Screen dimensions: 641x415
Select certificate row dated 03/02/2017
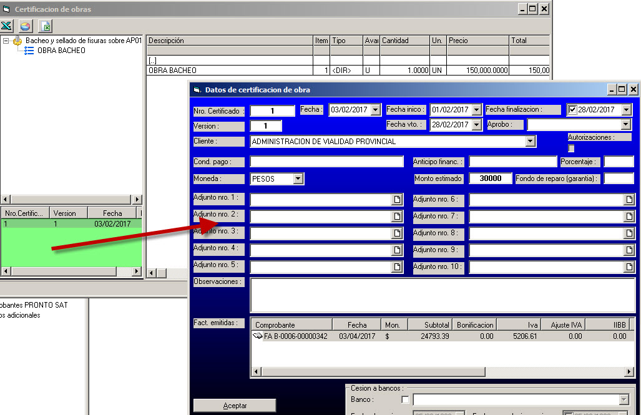tap(71, 223)
